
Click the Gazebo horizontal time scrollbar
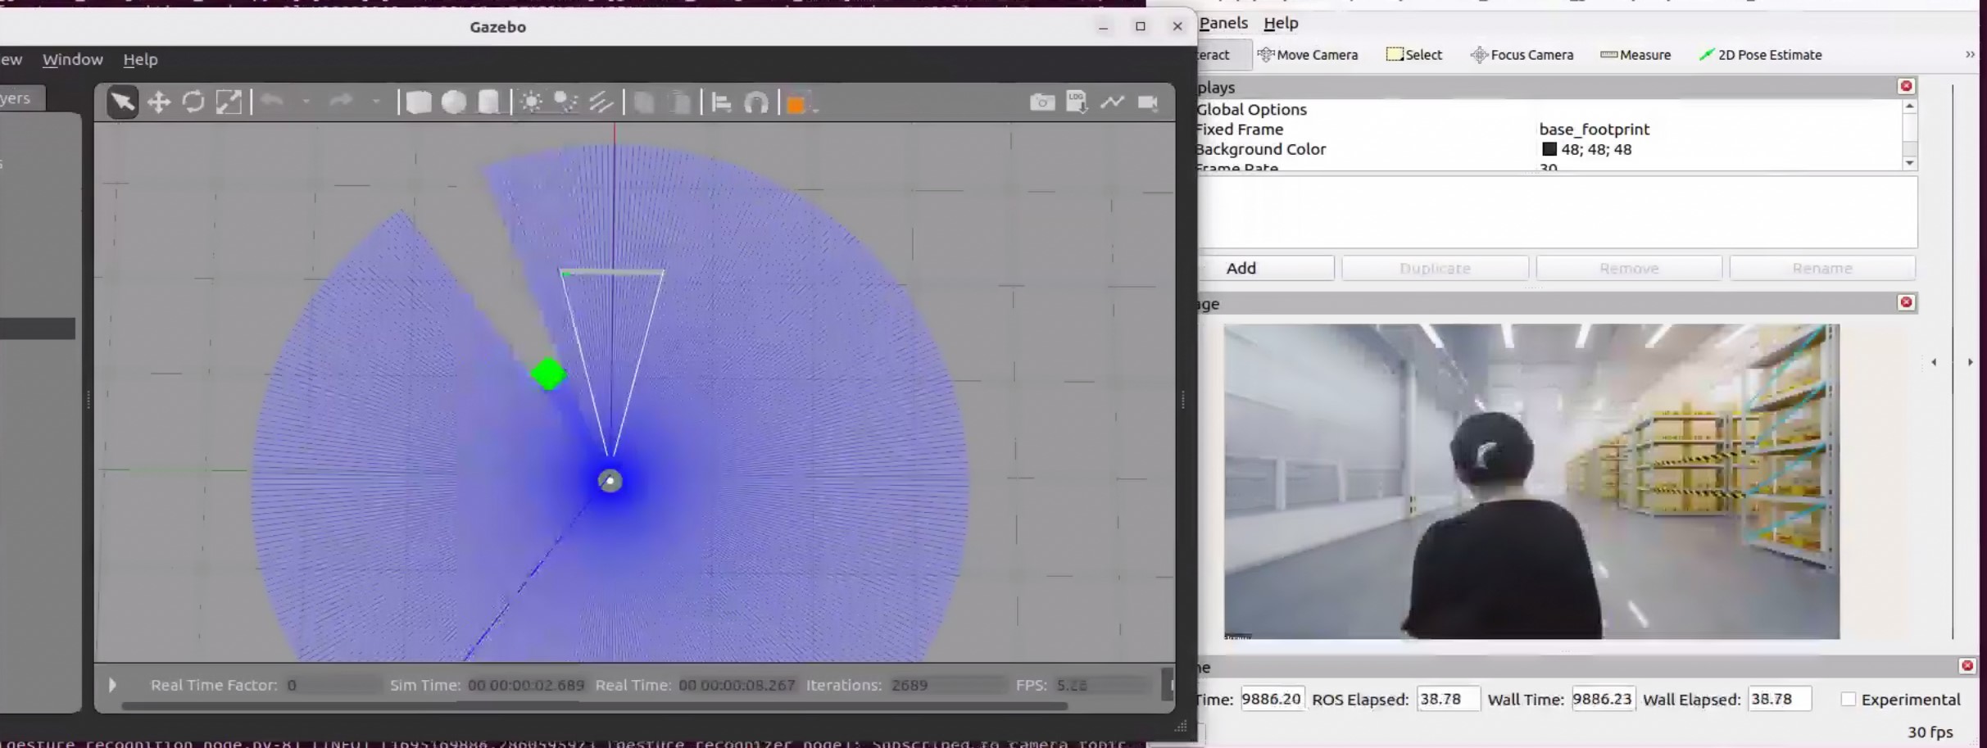tap(594, 705)
